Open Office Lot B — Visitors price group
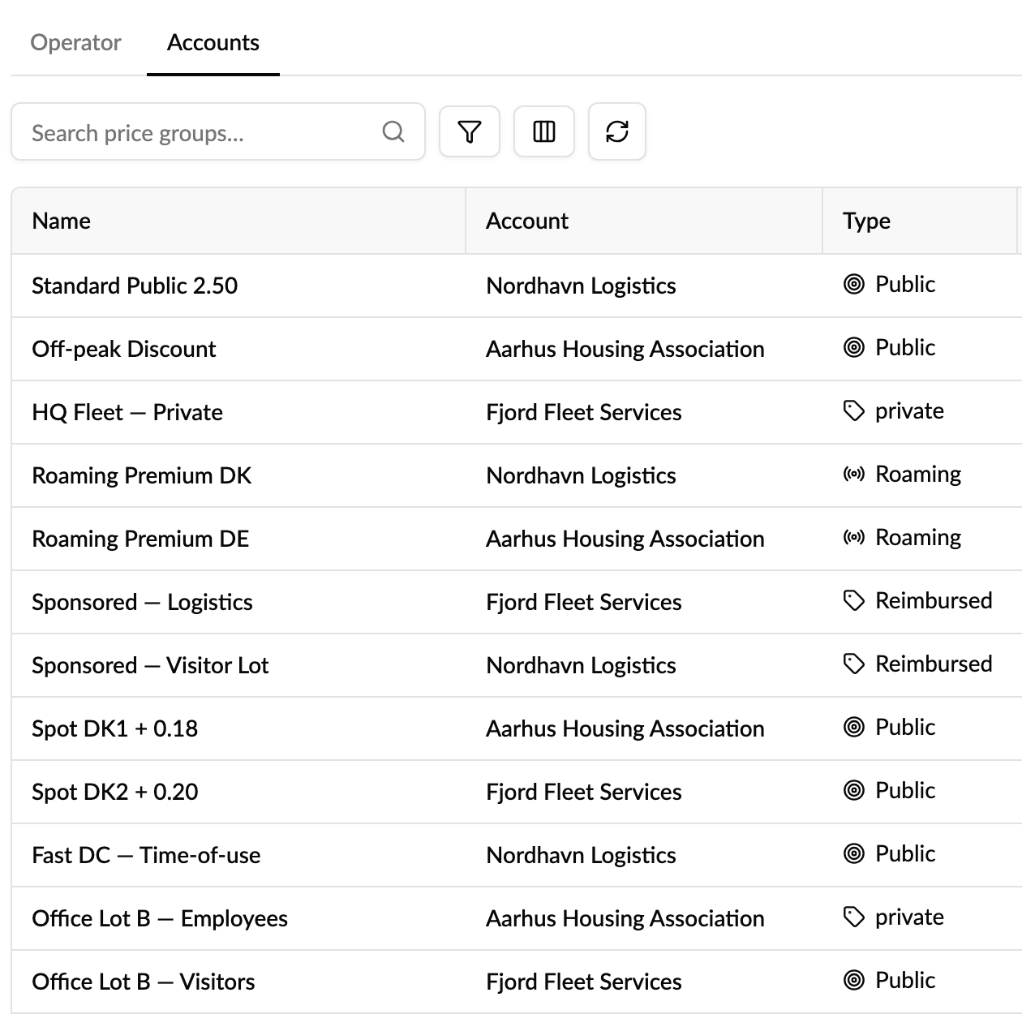 click(x=144, y=982)
